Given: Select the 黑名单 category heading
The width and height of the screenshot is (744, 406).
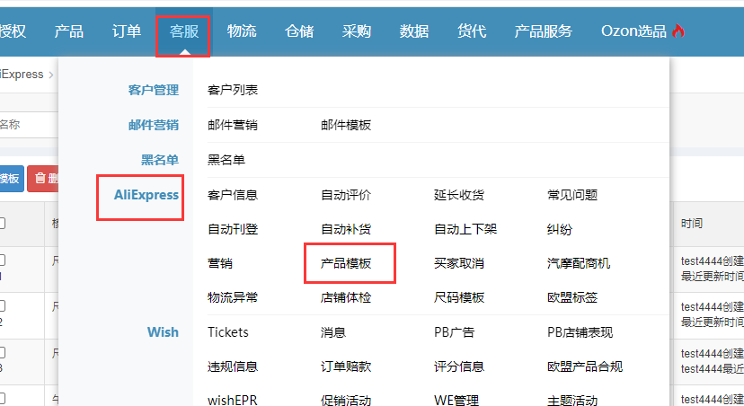Looking at the screenshot, I should (x=159, y=160).
